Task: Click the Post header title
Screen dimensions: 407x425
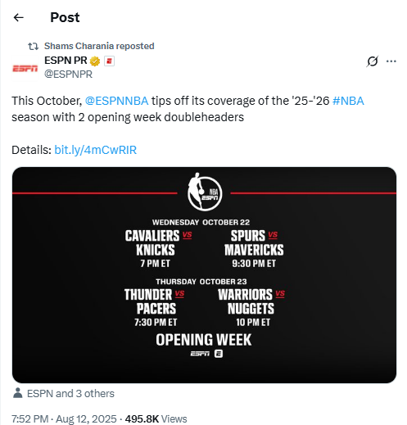Action: point(65,17)
